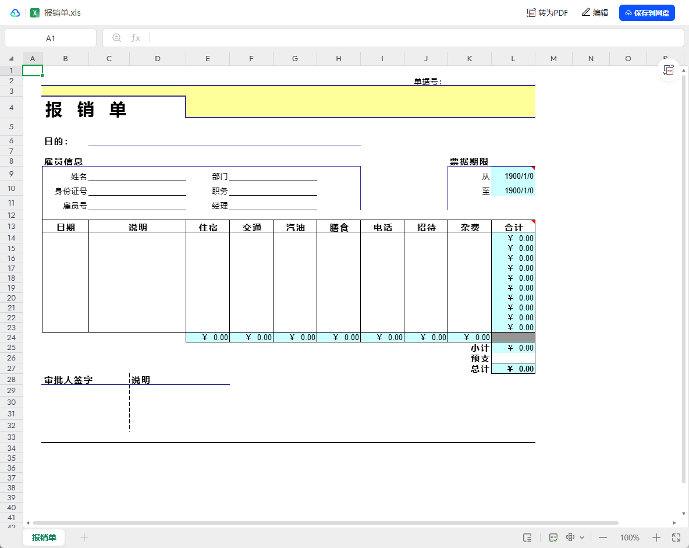
Task: Click the Baidu Netdisk cloud logo
Action: (15, 13)
